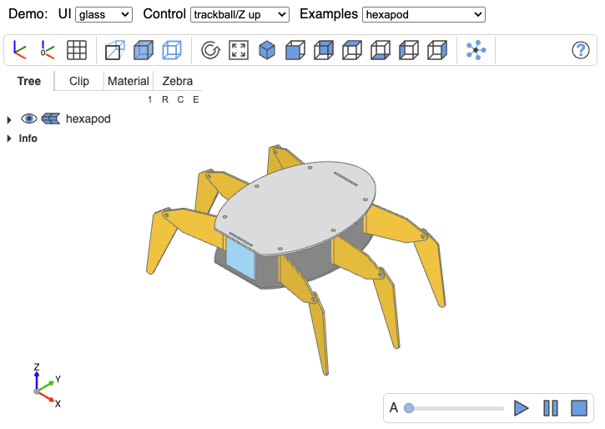Expand the hexapod tree node
The width and height of the screenshot is (605, 429).
(x=9, y=120)
